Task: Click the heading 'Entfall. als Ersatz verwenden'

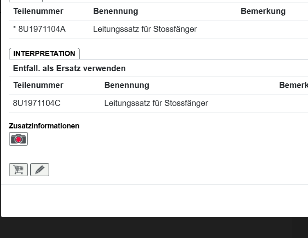Action: click(x=69, y=68)
